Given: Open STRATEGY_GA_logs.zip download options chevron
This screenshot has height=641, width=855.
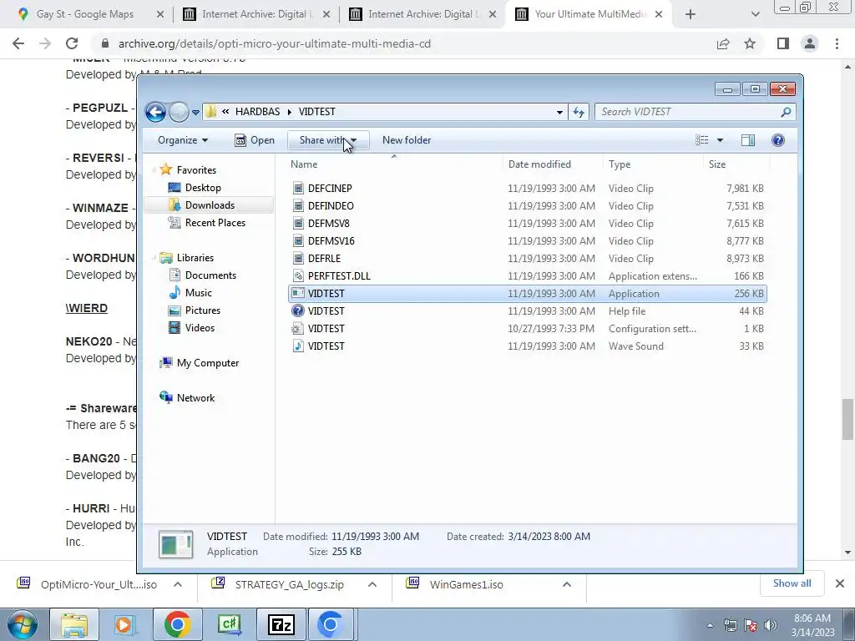Looking at the screenshot, I should click(x=372, y=585).
